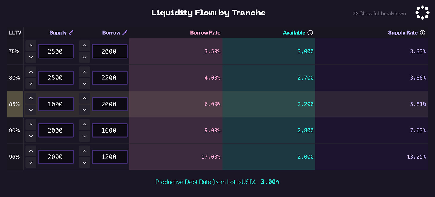
Task: Increase the 75% tranche supply with up arrow
Action: (31, 46)
